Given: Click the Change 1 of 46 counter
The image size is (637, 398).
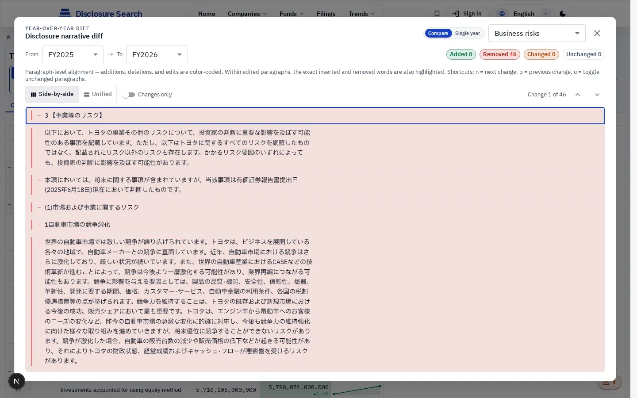Looking at the screenshot, I should [546, 95].
